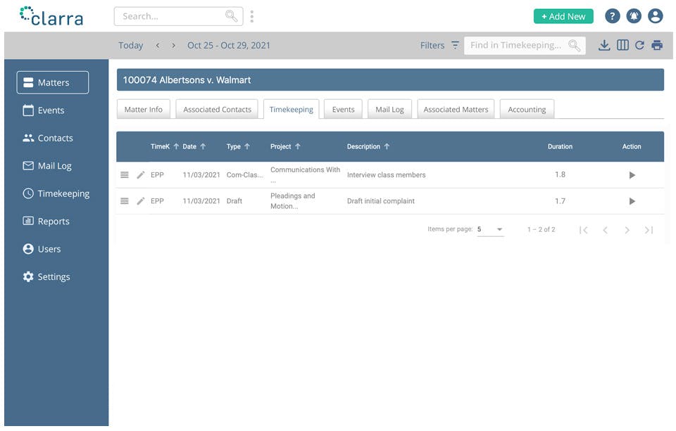Click 'Com-Clas...' type cell
This screenshot has width=676, height=431.
click(x=244, y=175)
